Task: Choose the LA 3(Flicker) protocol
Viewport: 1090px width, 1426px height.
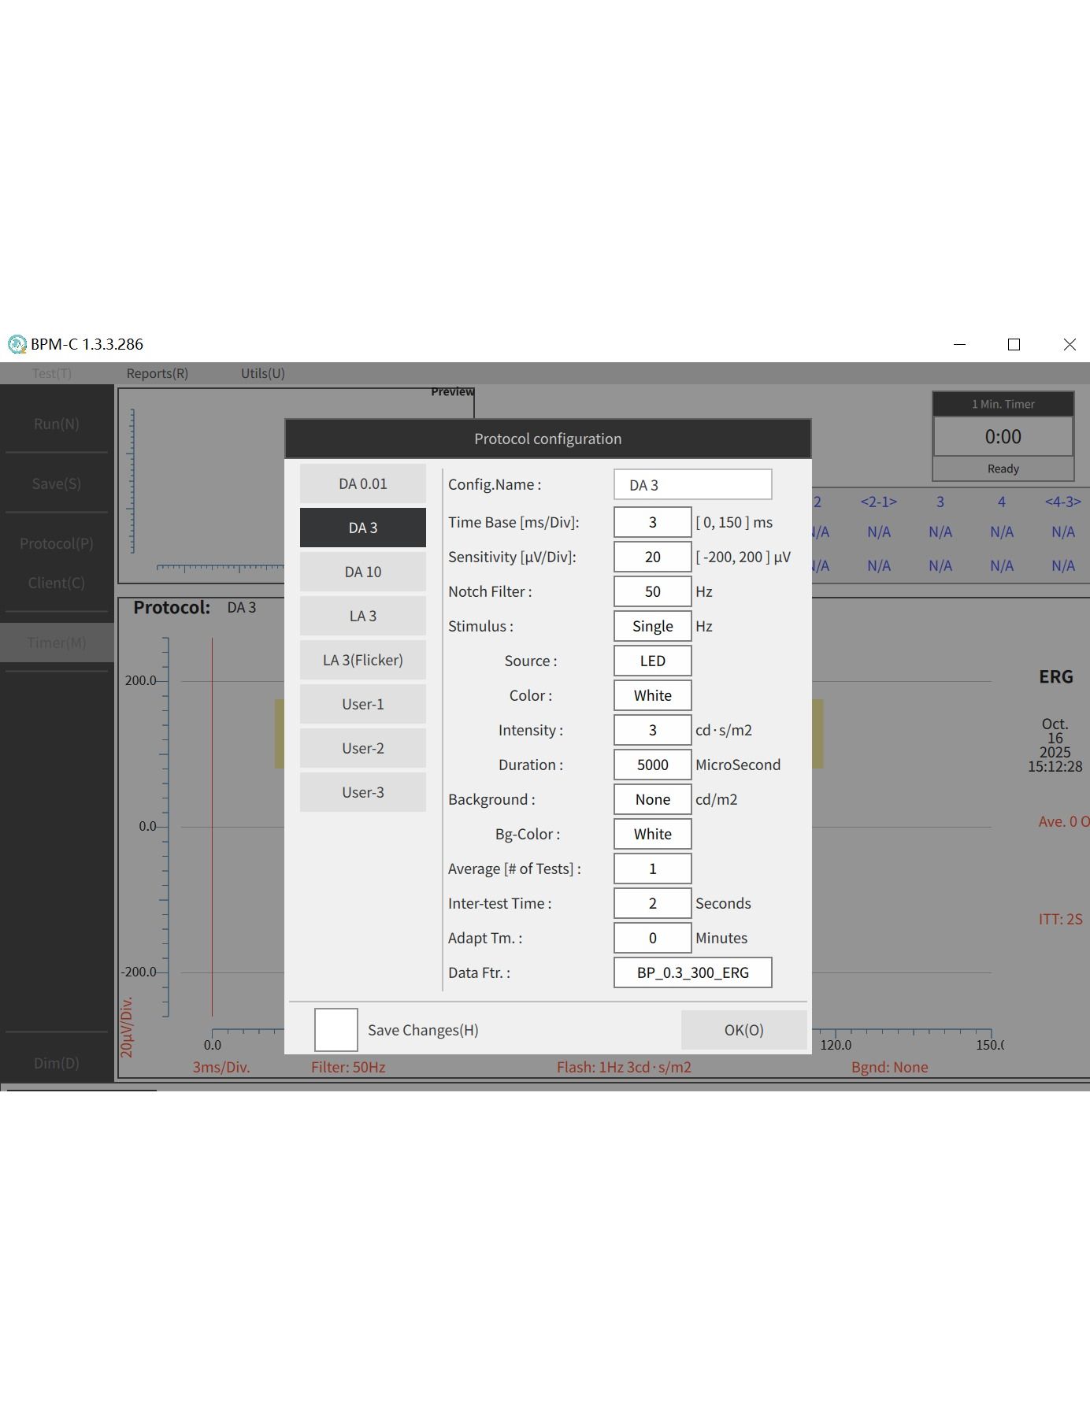Action: [x=362, y=660]
